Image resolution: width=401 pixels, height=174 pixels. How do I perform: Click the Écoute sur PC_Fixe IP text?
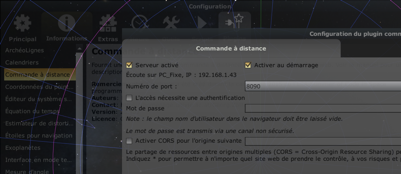(181, 75)
